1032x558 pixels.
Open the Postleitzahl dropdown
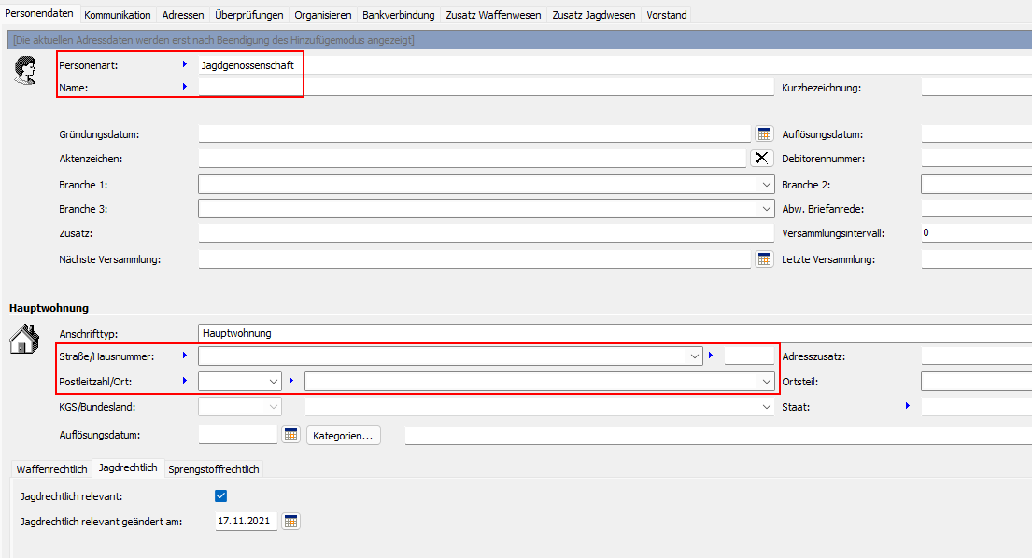274,382
